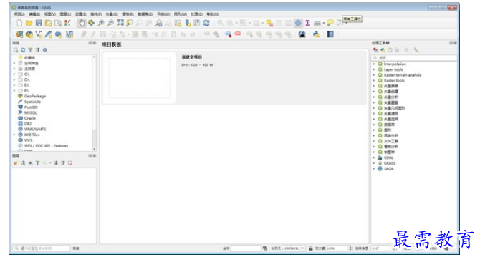Open the statistical summary sigma tool
This screenshot has height=262, width=480.
[307, 23]
